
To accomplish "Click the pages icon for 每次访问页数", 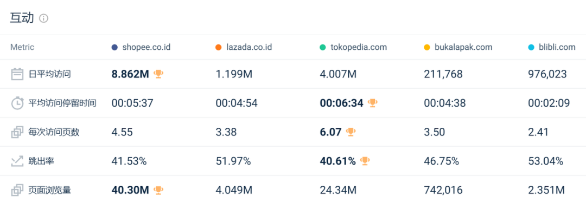I will coord(17,132).
